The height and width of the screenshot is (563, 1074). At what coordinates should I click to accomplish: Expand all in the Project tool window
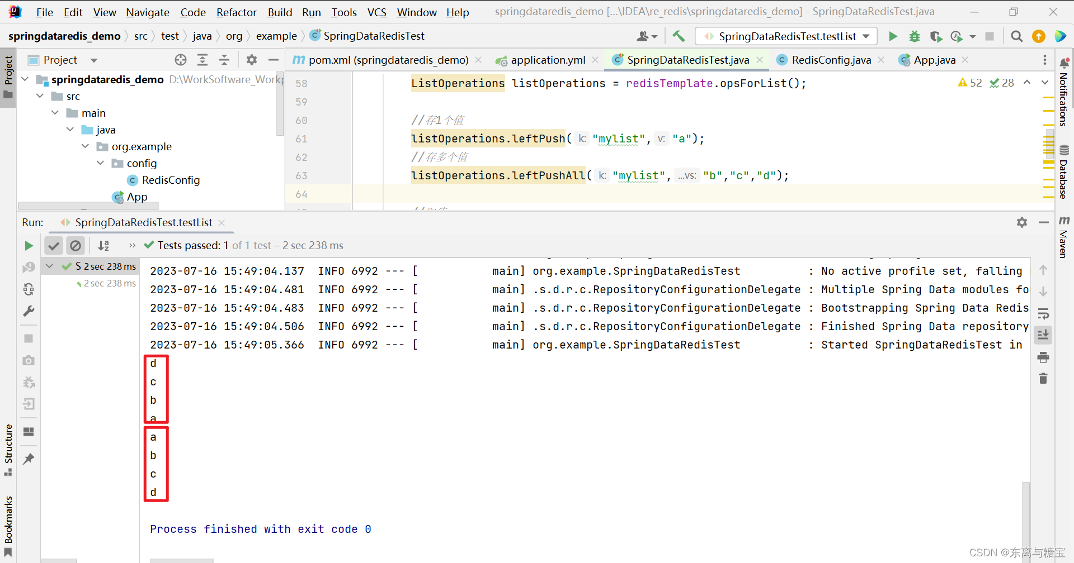(x=202, y=60)
